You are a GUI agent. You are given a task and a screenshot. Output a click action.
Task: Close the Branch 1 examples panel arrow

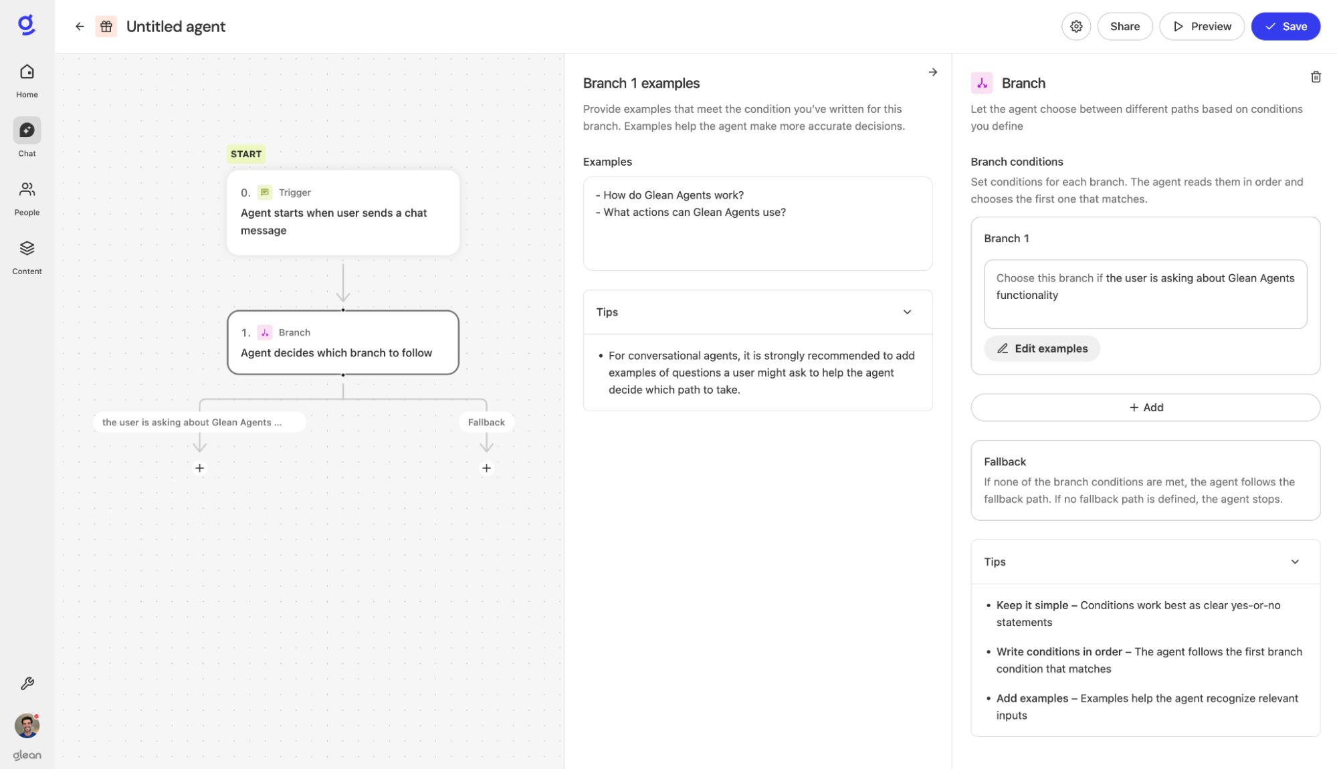coord(932,72)
